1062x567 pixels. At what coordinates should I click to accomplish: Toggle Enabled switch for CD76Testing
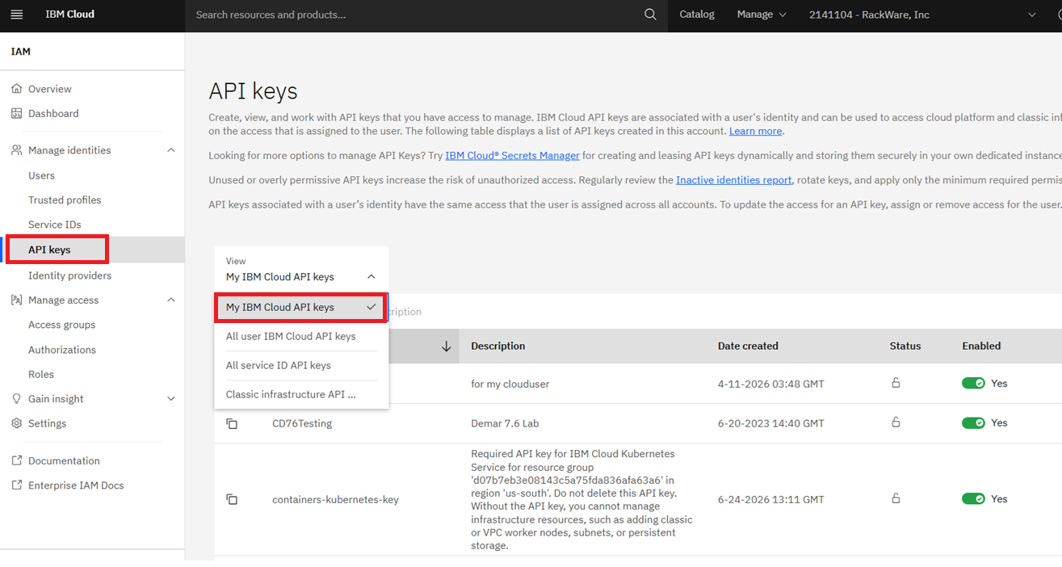973,423
